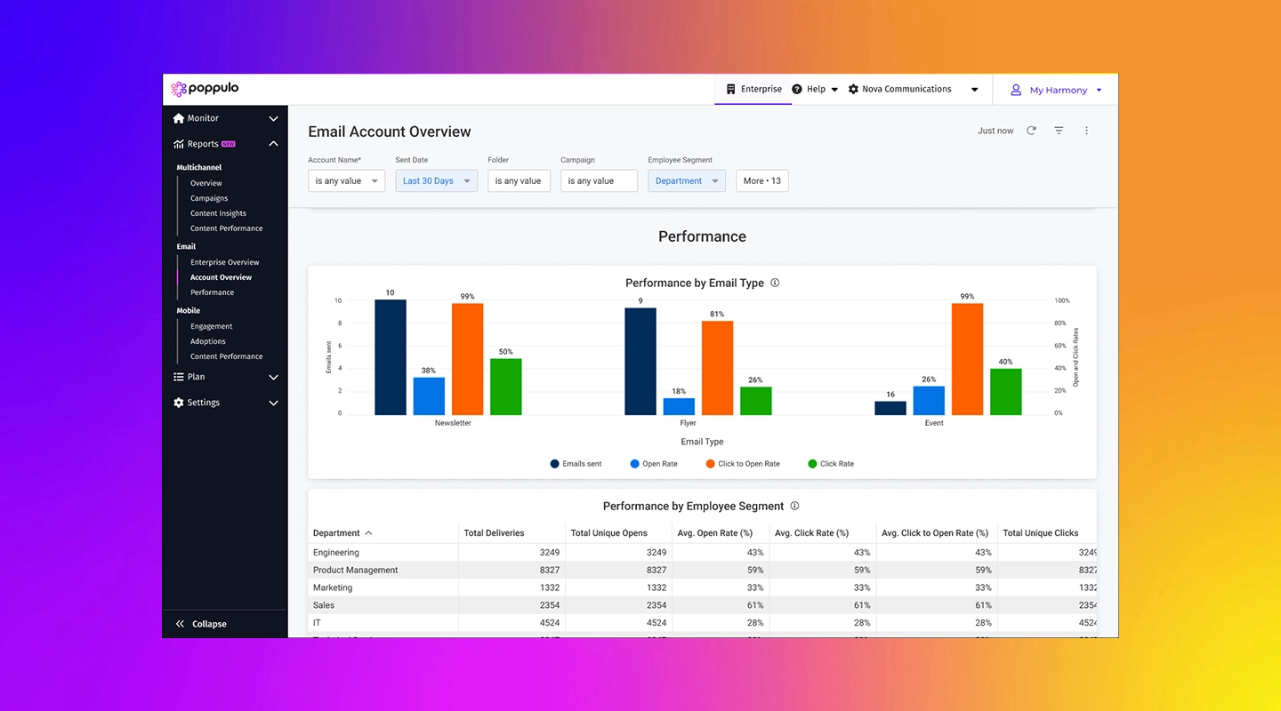Screen dimensions: 1281x711
Task: Open the three-dot dashboard actions menu
Action: [x=1086, y=131]
